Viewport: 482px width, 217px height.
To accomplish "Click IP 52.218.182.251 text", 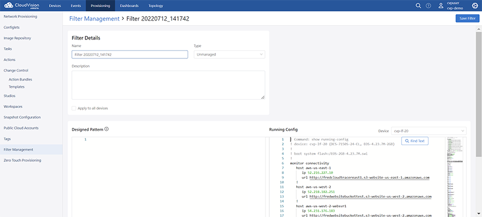I will point(321,191).
